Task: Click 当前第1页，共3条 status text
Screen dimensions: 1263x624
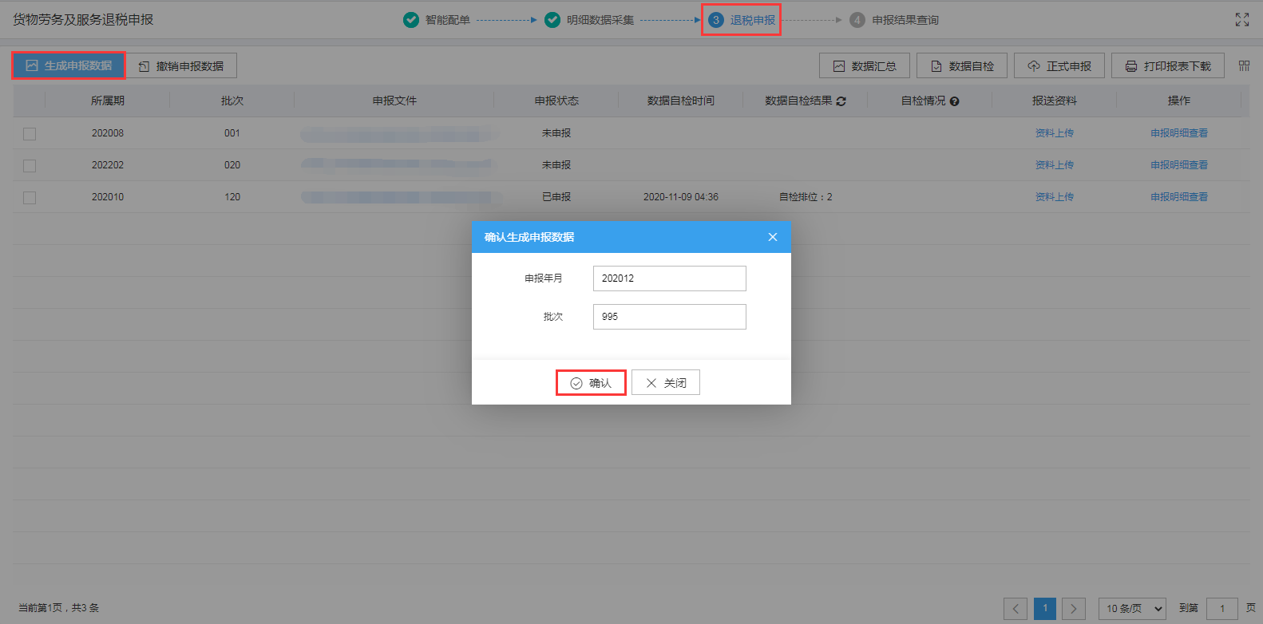Action: click(x=59, y=608)
